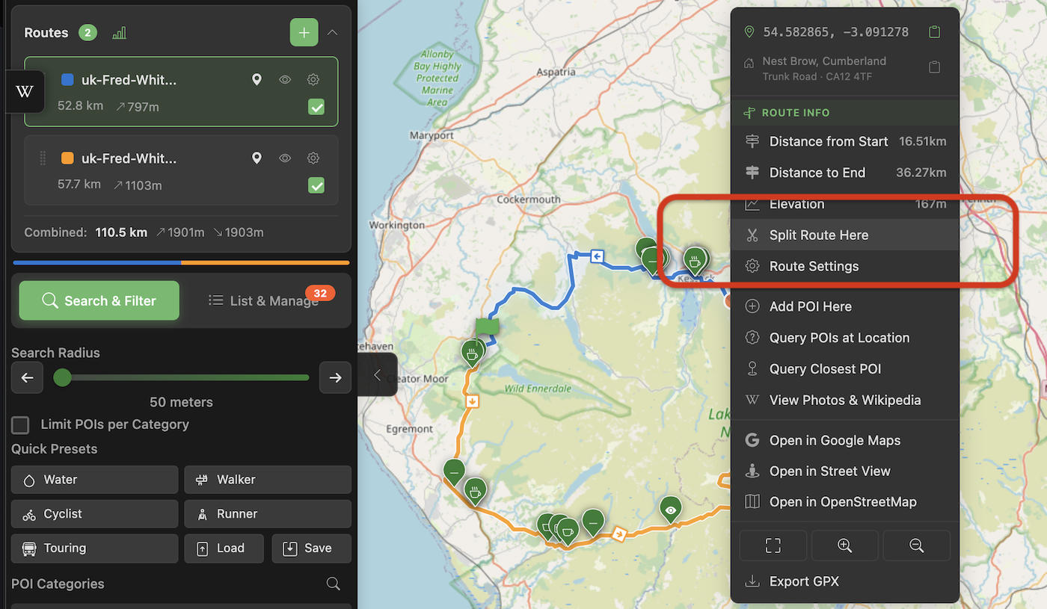
Task: Click the zoom out magnifier in context menu
Action: point(916,545)
